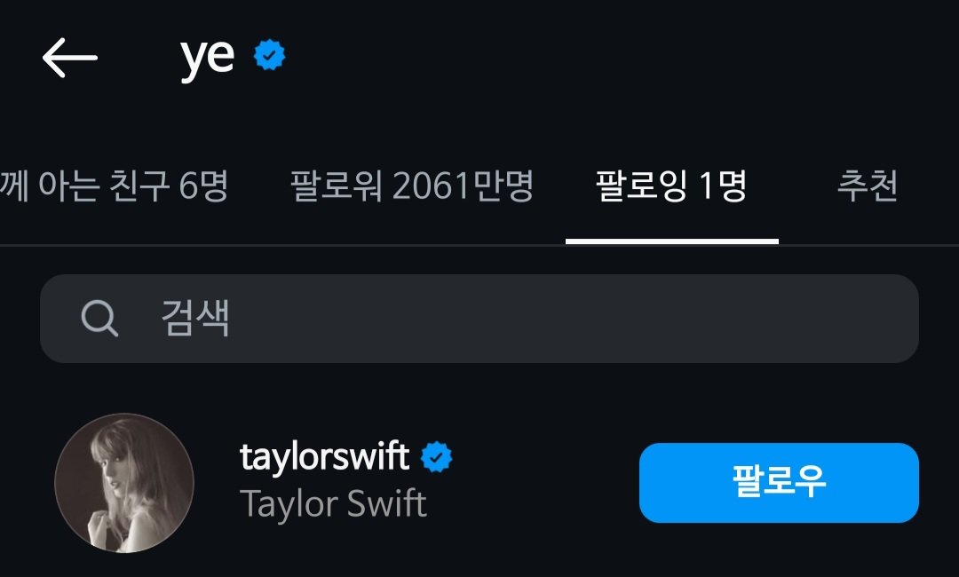Click the gray Taylor Swift display name

click(x=333, y=504)
